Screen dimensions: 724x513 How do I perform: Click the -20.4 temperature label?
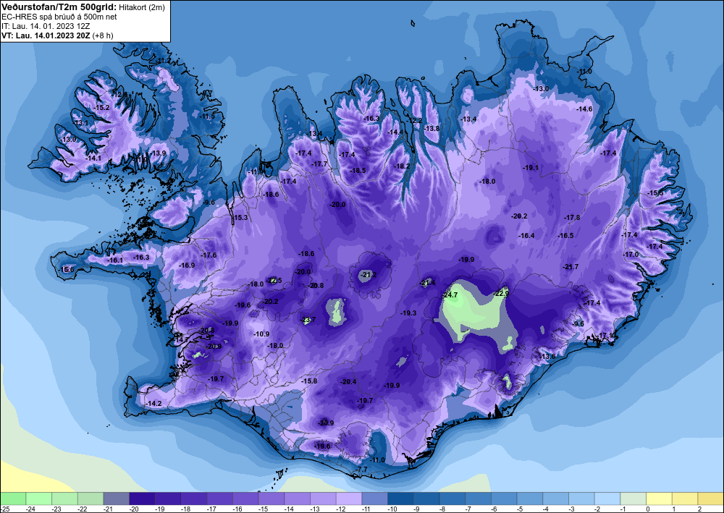click(349, 381)
